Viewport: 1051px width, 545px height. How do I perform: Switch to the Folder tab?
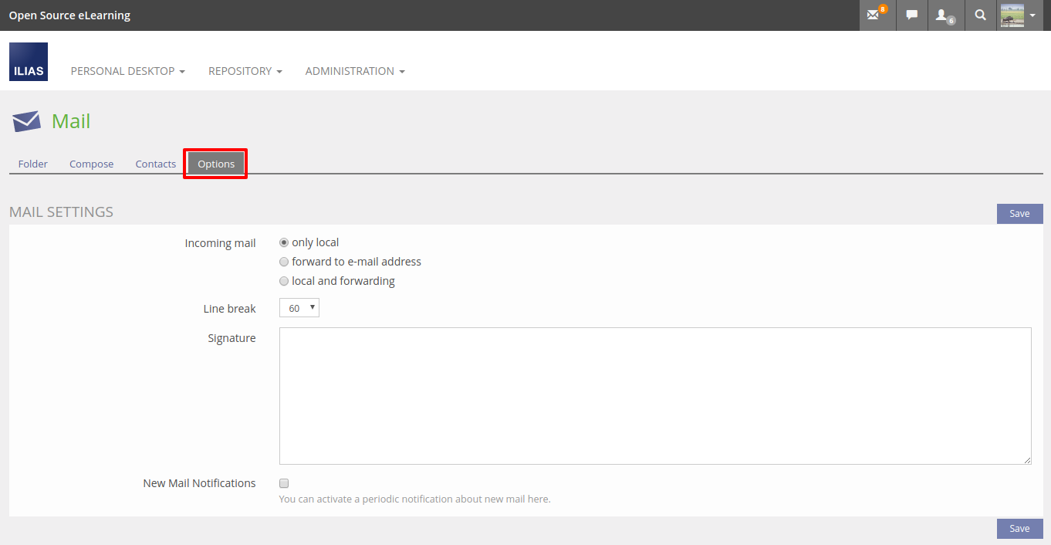(33, 164)
